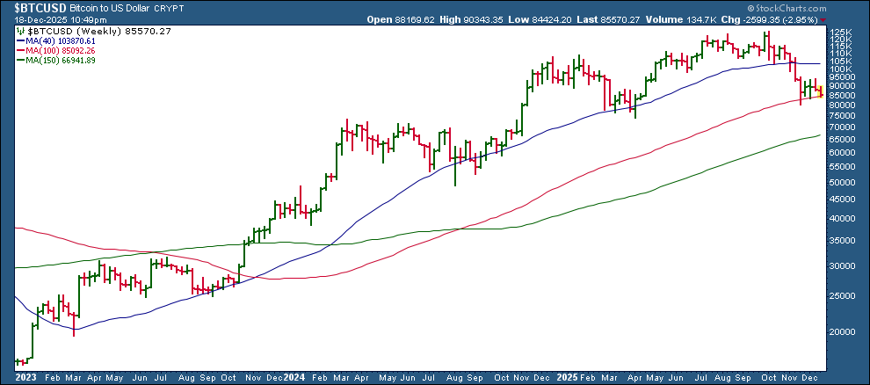Click the CRYPT exchange label
This screenshot has height=385, width=870.
pos(170,9)
